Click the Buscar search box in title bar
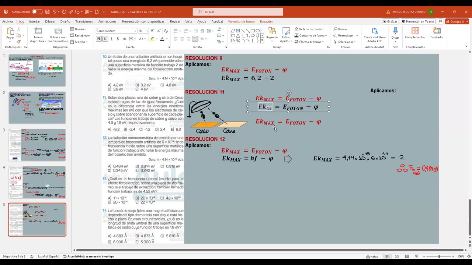 click(238, 12)
